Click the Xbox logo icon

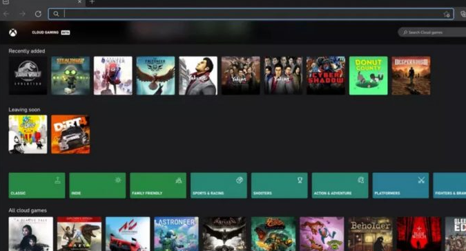click(x=13, y=32)
